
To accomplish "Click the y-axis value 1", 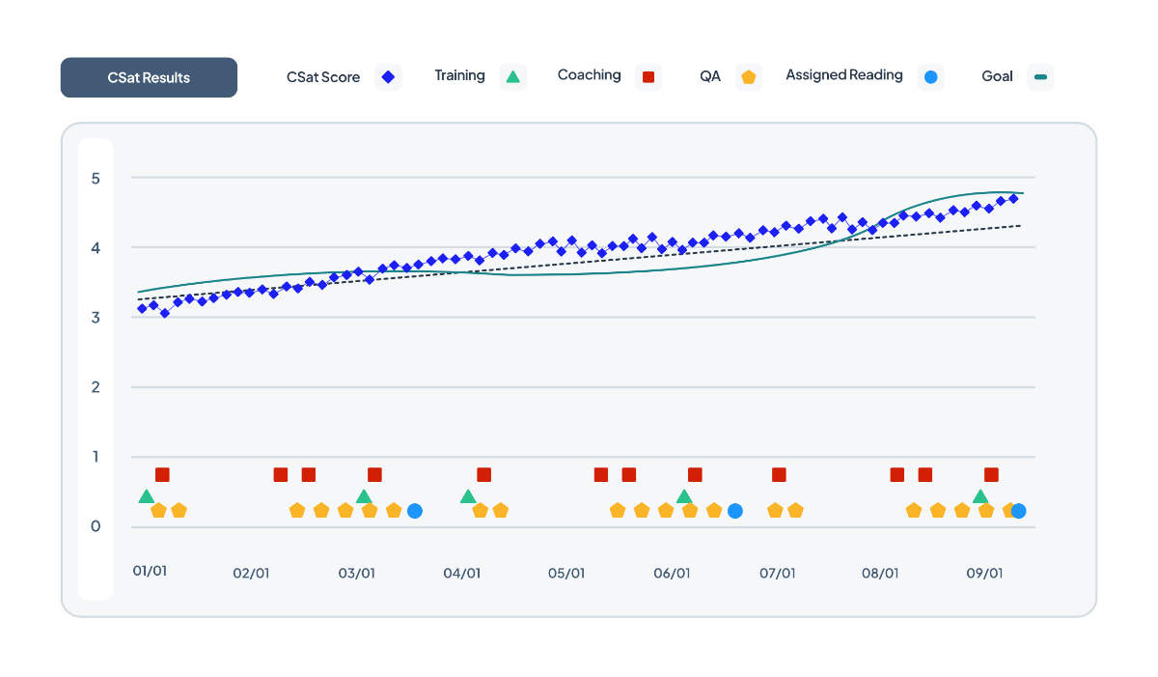I will point(96,457).
